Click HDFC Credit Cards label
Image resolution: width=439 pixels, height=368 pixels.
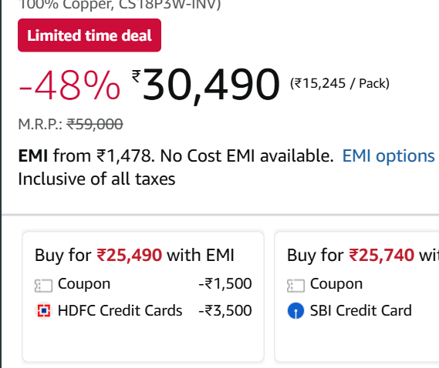[x=120, y=310]
